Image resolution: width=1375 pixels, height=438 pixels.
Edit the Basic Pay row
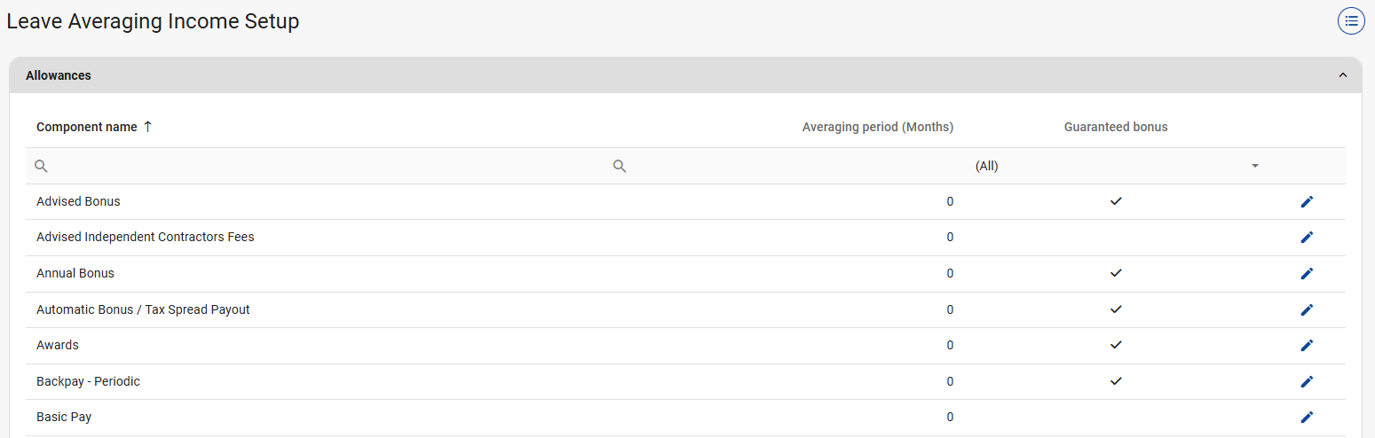click(1307, 418)
